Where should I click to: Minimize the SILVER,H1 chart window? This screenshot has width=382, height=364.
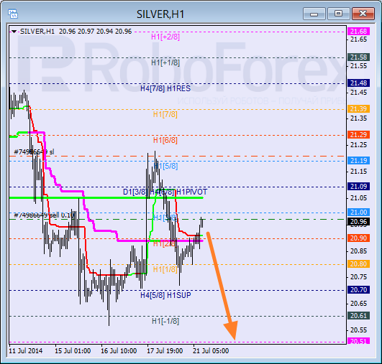point(314,14)
